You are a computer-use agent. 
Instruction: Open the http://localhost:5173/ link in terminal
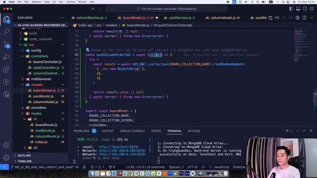pos(119,147)
